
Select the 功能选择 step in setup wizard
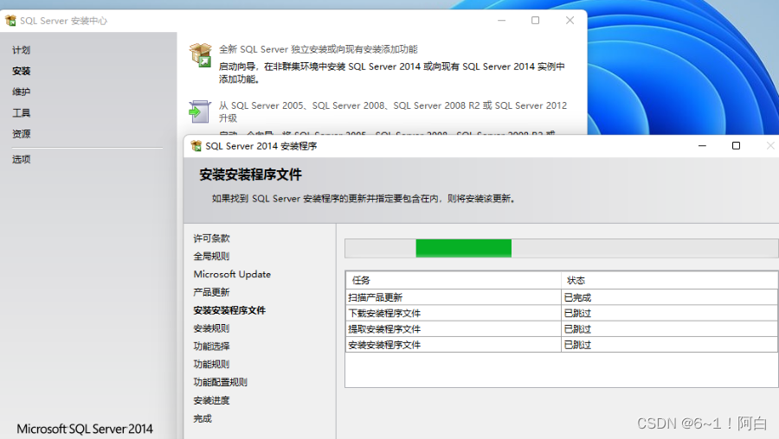[212, 347]
